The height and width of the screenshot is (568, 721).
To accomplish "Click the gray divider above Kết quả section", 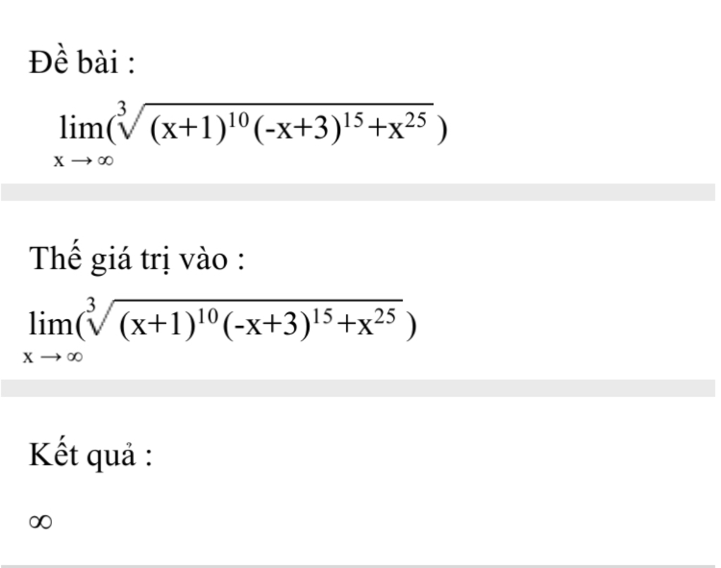I will [x=358, y=389].
